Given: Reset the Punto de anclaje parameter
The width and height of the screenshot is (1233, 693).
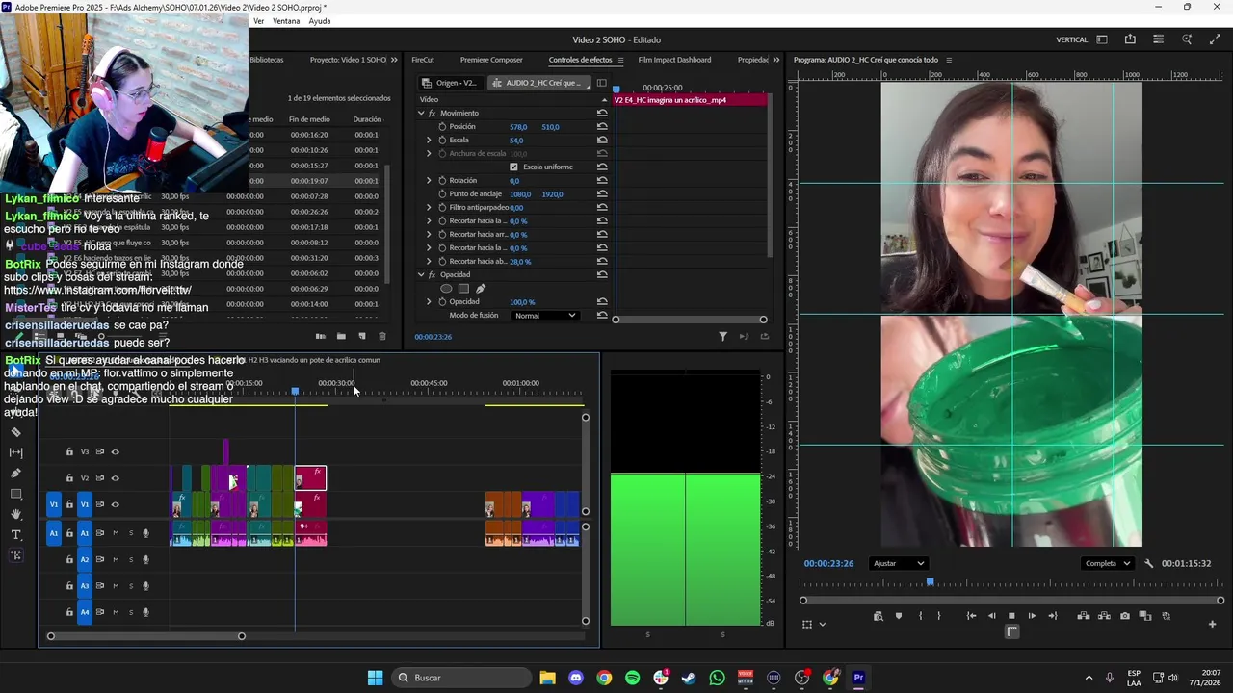Looking at the screenshot, I should tap(602, 194).
